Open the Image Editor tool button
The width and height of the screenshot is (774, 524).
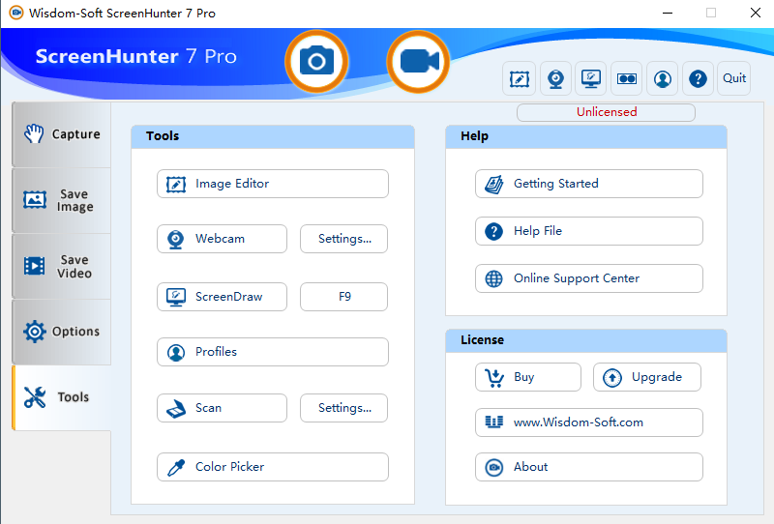(273, 184)
